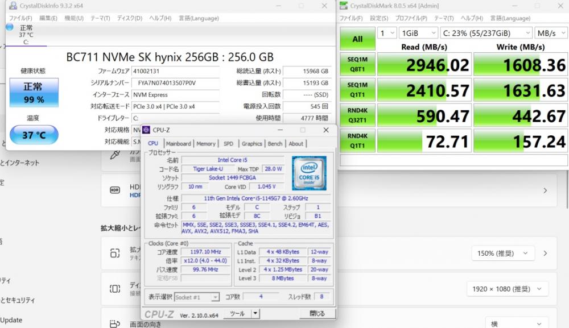Open ファイル(F) menu in CrystalDiskInfo

(20, 18)
